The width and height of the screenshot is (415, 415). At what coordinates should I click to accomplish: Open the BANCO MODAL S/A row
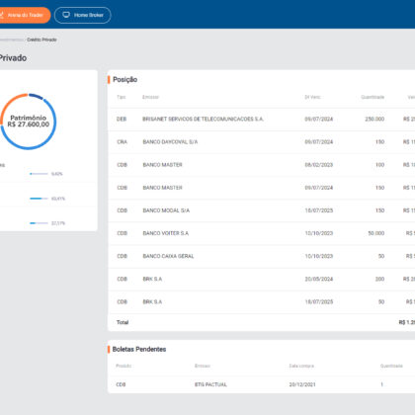point(261,210)
